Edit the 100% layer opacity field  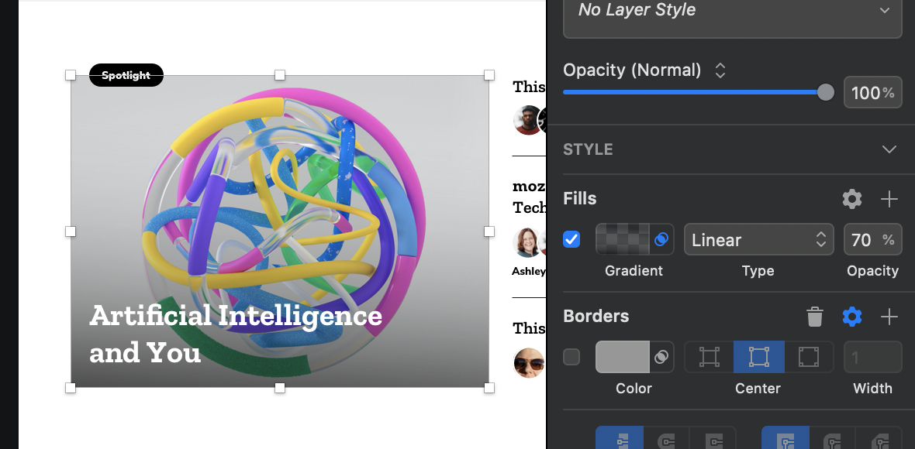(x=872, y=93)
